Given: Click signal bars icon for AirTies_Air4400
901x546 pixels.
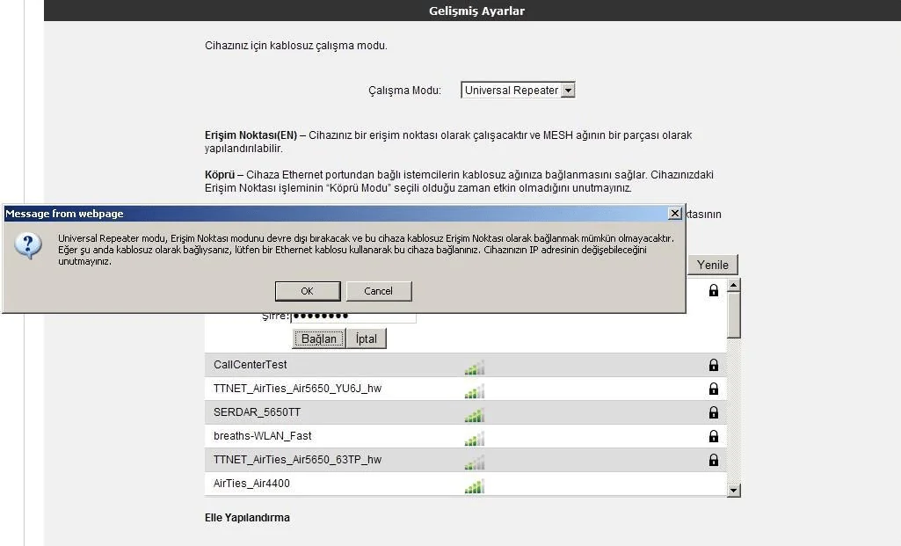Looking at the screenshot, I should coord(474,484).
